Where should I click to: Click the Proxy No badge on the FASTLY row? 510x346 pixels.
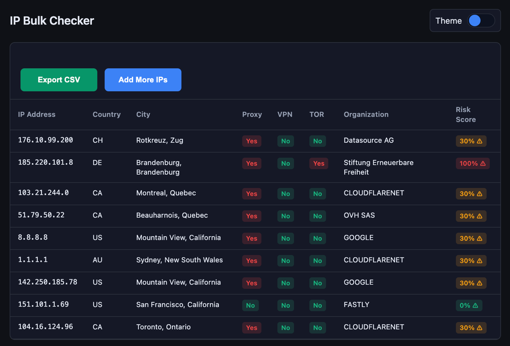[250, 305]
